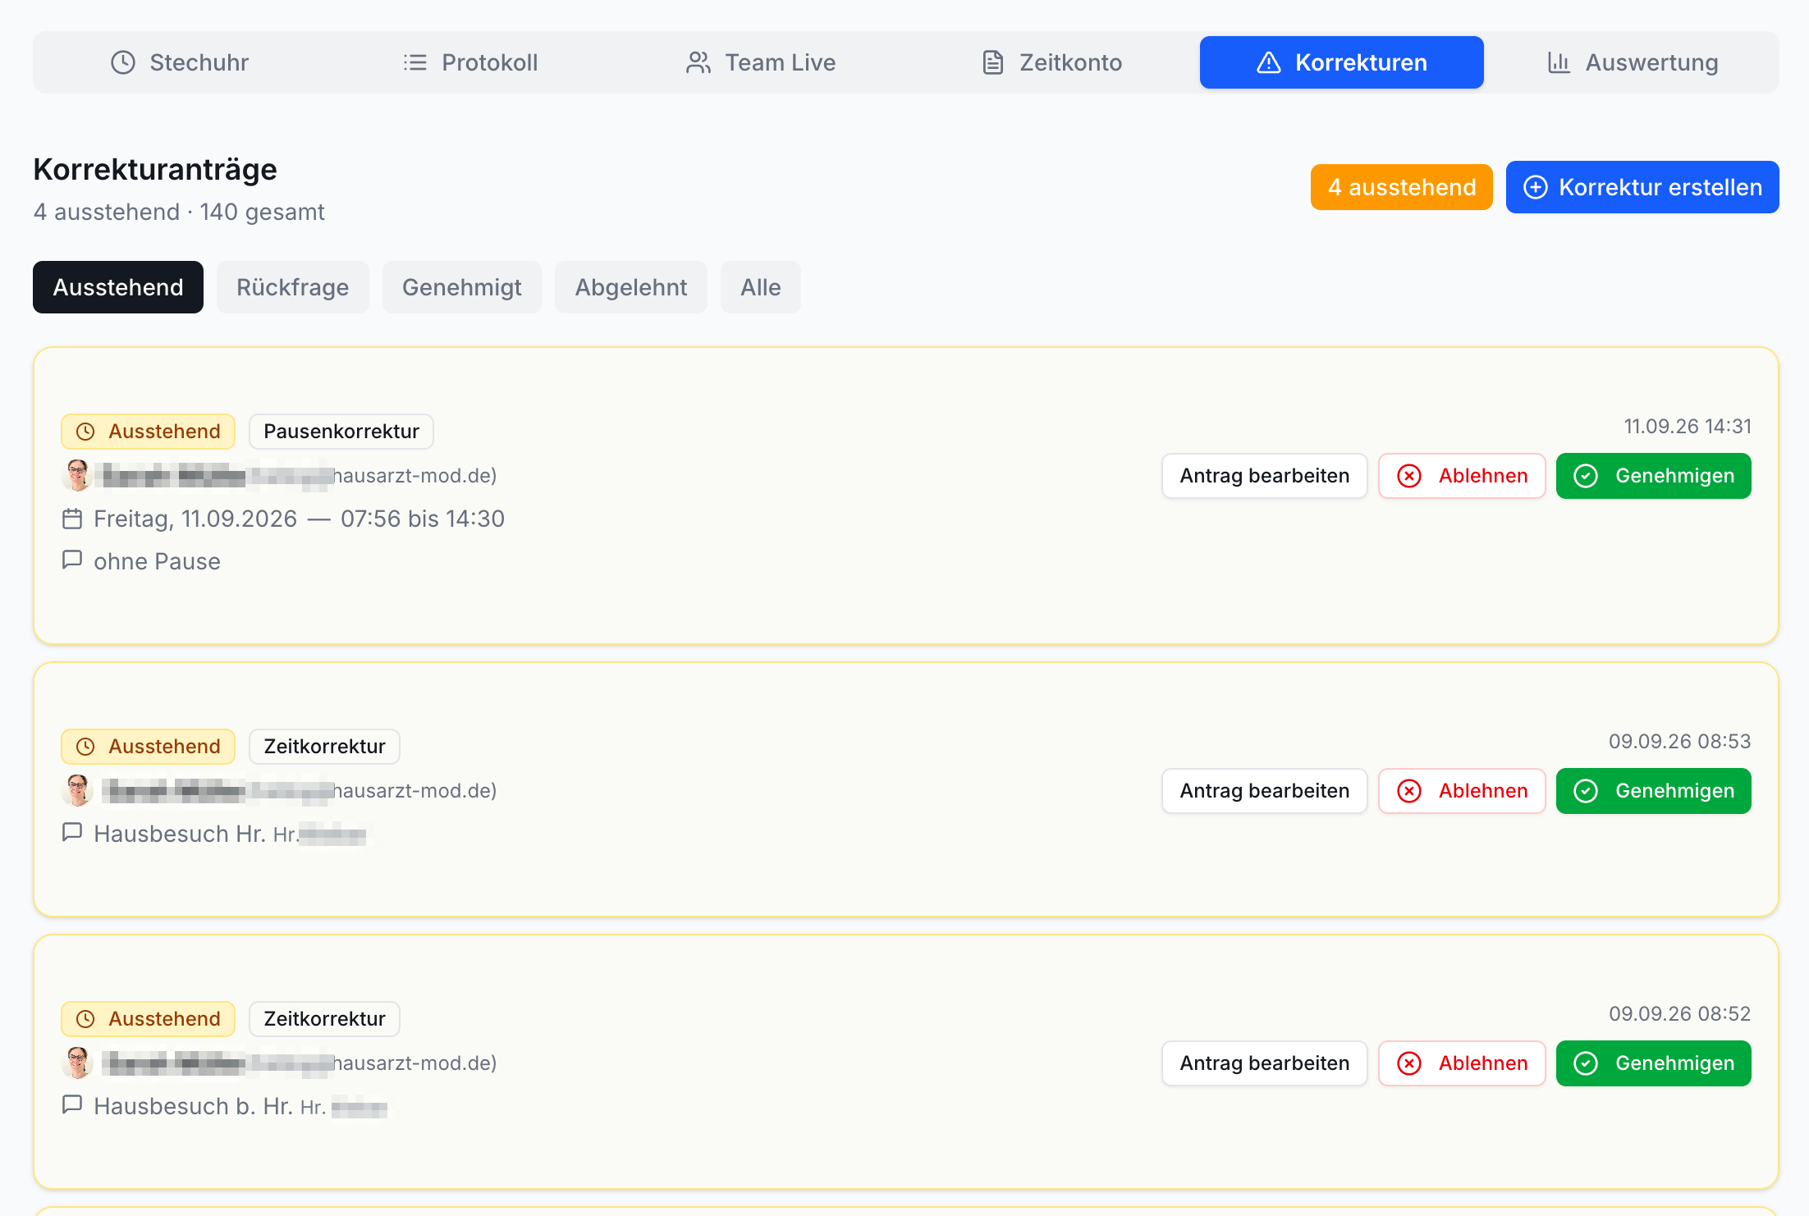
Task: Open the Auswertung tab
Action: pos(1633,62)
